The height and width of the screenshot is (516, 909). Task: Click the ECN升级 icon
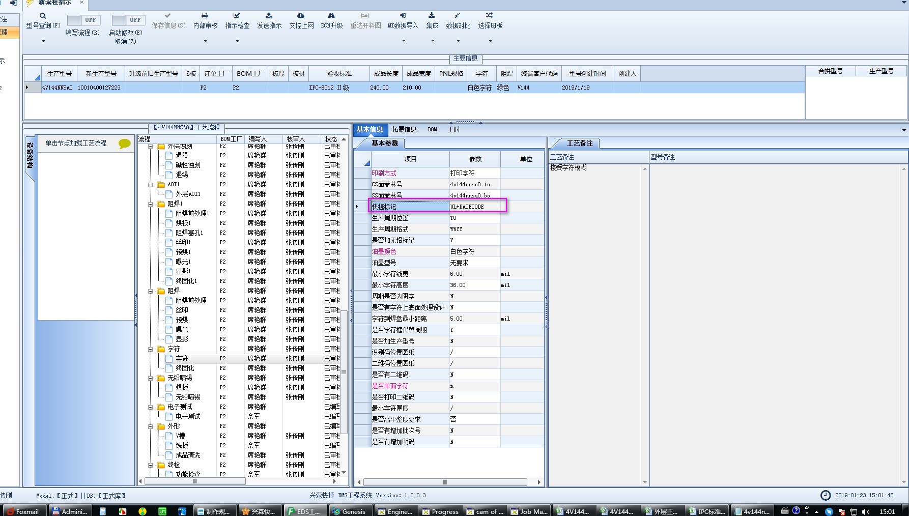(331, 16)
